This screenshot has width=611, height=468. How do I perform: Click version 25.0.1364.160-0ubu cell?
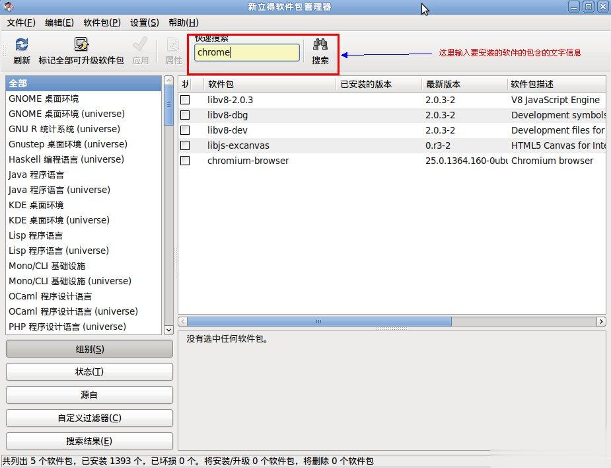tap(466, 161)
